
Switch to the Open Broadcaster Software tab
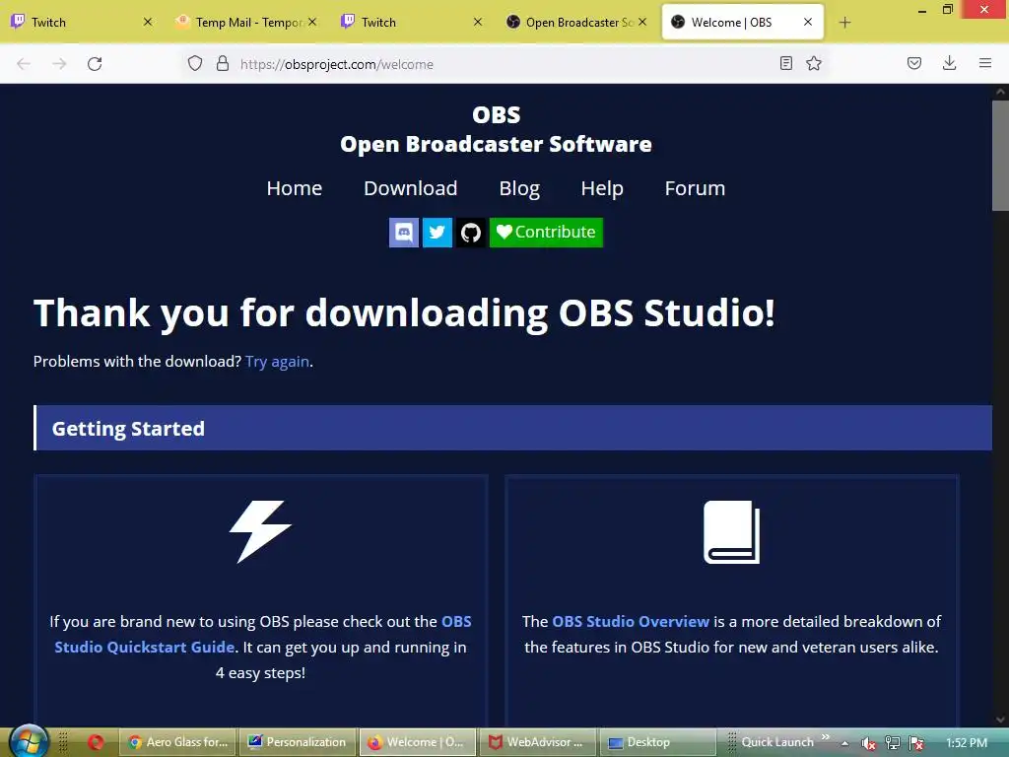[577, 22]
